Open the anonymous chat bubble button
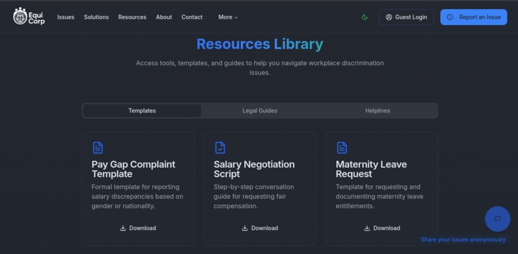This screenshot has height=254, width=518. 497,219
